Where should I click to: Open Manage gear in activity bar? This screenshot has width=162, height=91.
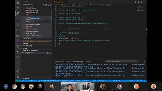pos(18,77)
